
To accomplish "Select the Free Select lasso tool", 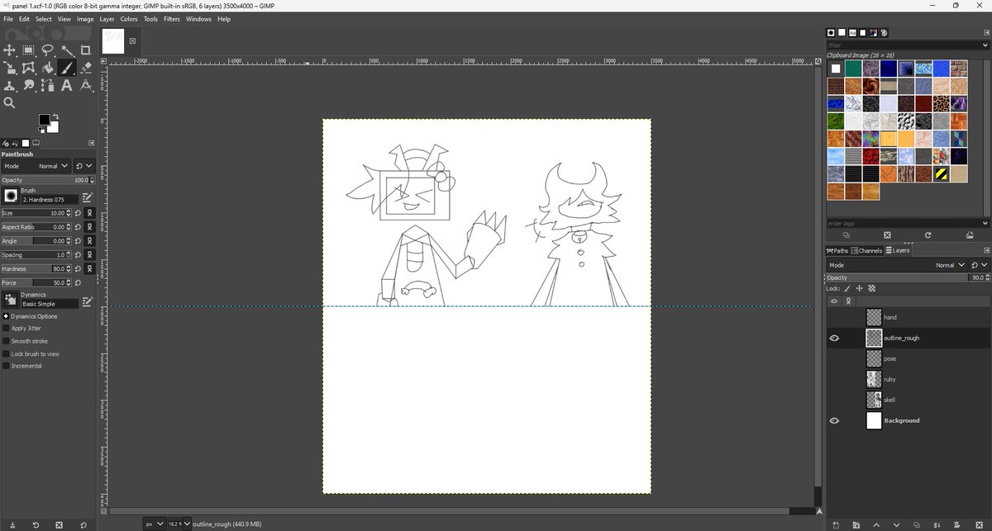I will (x=47, y=50).
